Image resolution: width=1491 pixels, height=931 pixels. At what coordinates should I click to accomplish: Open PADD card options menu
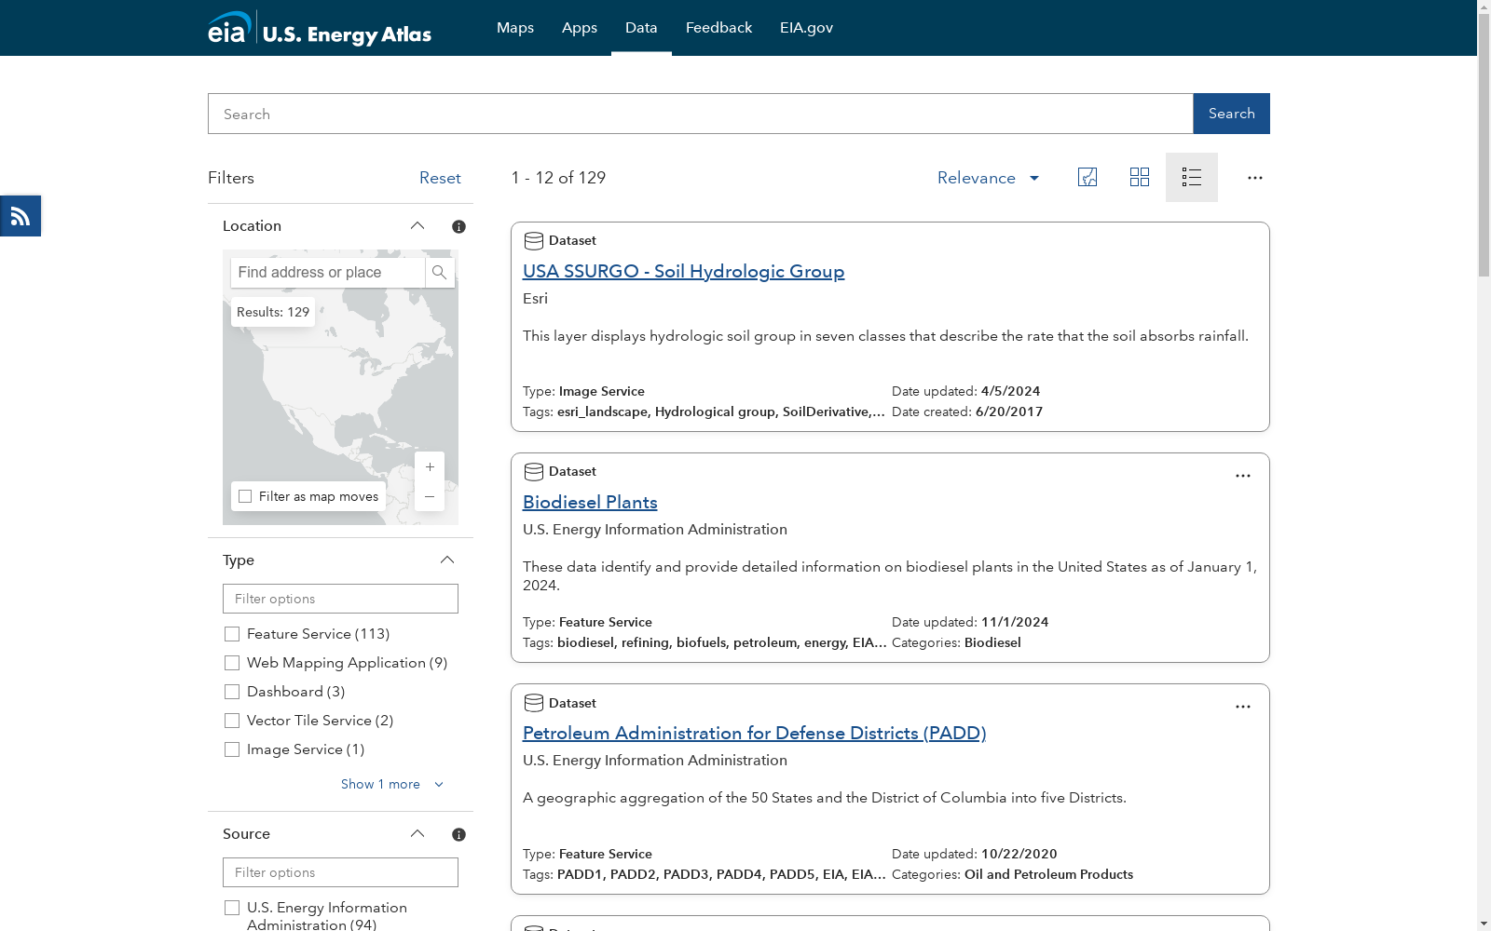pyautogui.click(x=1243, y=707)
